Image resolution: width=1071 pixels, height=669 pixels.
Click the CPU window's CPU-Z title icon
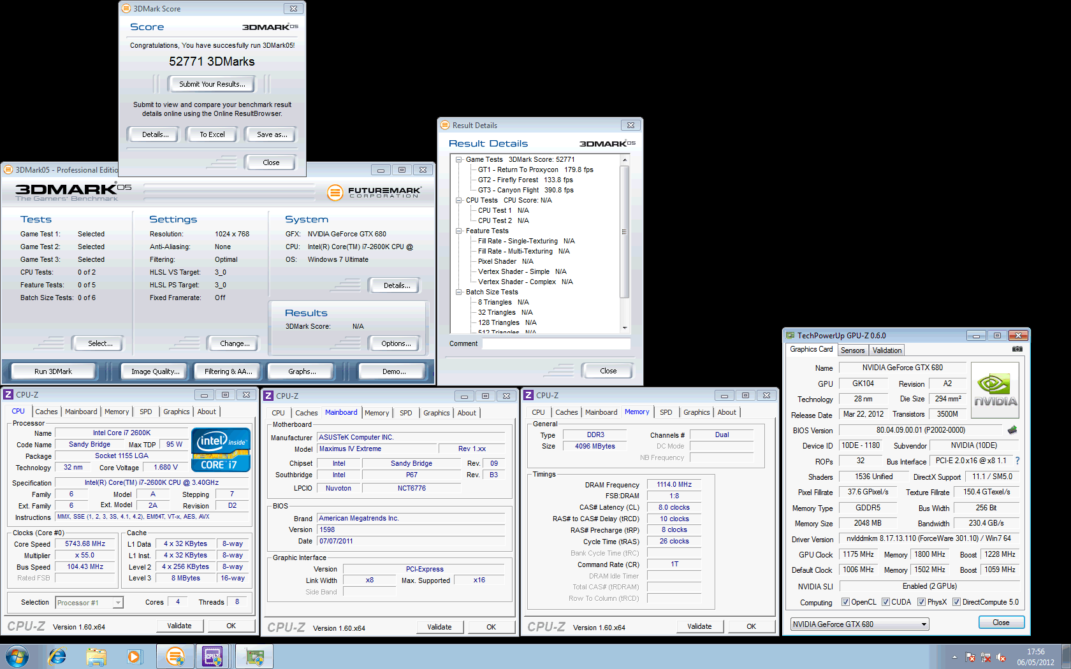click(x=8, y=395)
